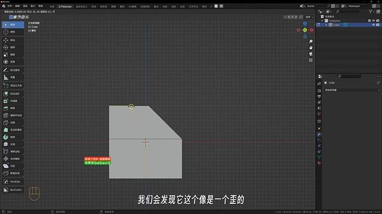
Task: Toggle Z axis mirror in header
Action: click(296, 17)
